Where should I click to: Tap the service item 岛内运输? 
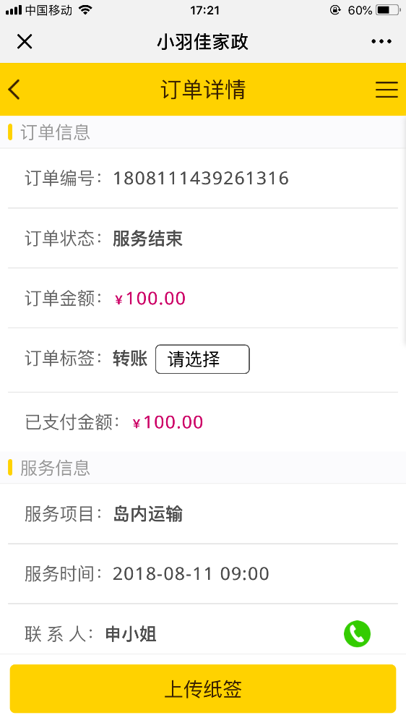click(x=148, y=513)
